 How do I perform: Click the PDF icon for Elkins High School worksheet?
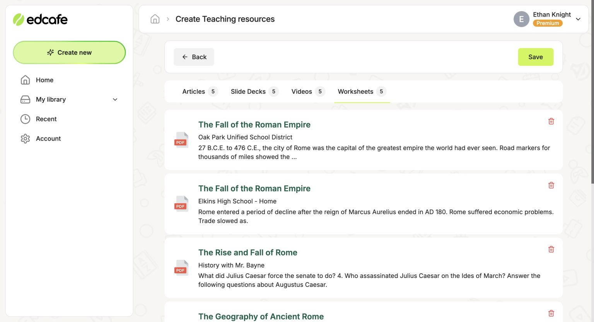(181, 204)
